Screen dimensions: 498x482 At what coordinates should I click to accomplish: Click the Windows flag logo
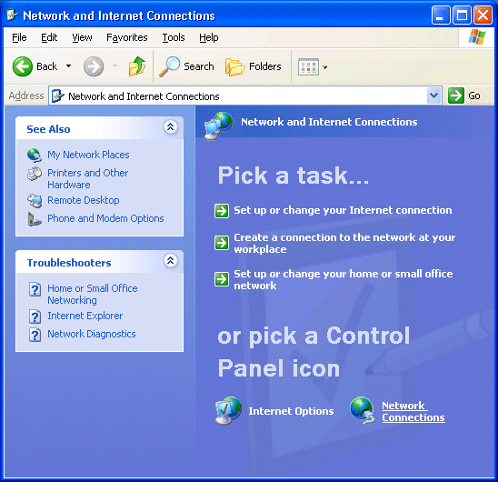point(477,37)
